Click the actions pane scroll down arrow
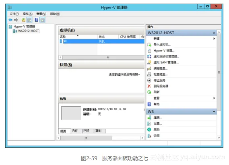 219,138
